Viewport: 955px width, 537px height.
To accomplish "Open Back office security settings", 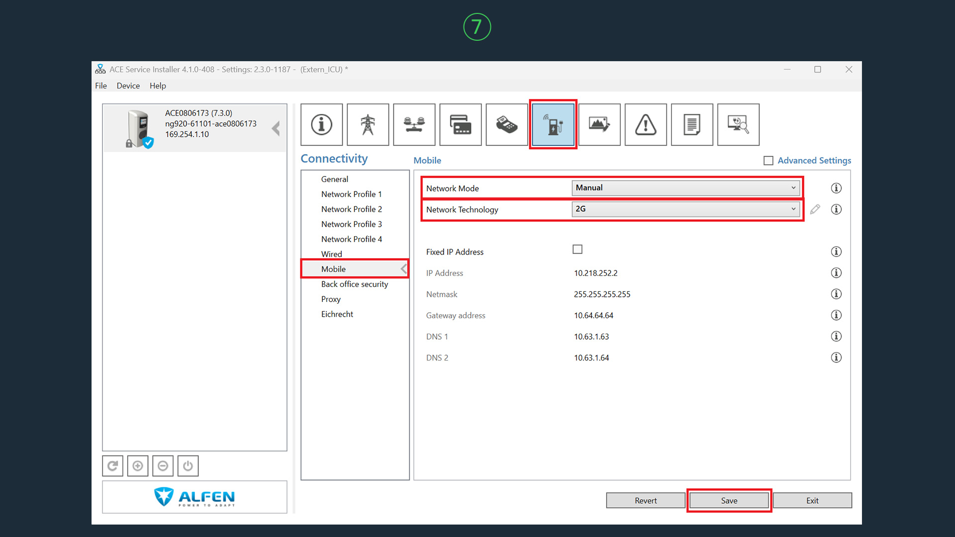I will (x=355, y=284).
